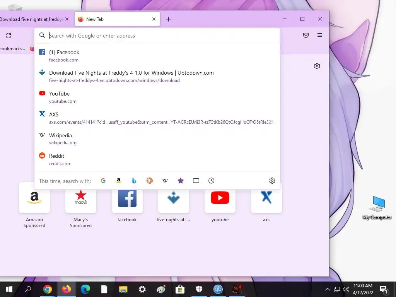Search this time with Bing
Screen dimensions: 396x297
(x=134, y=181)
